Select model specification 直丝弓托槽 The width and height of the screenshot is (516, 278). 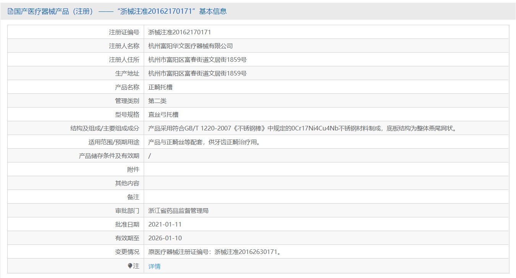[164, 114]
